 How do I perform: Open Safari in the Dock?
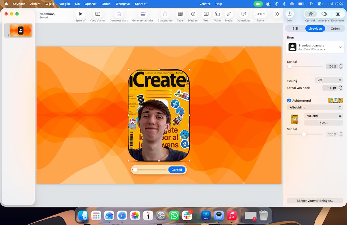coord(122,215)
